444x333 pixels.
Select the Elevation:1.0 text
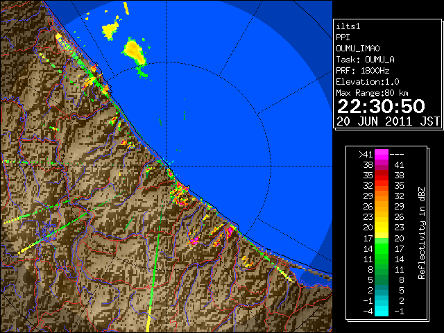(368, 82)
